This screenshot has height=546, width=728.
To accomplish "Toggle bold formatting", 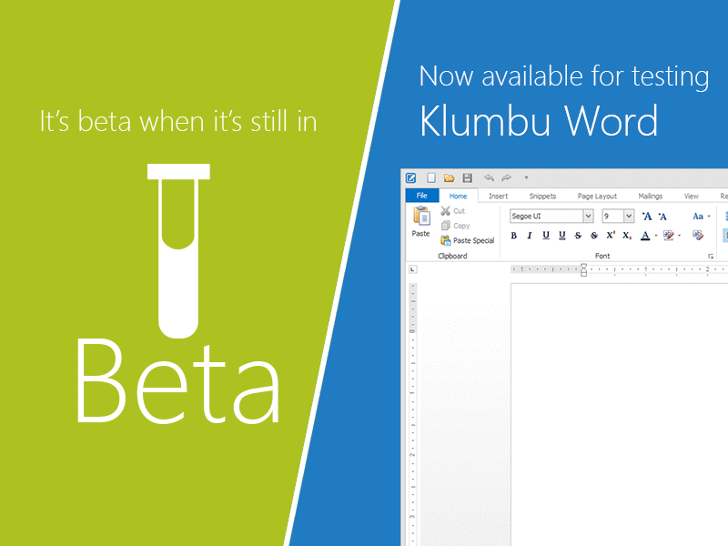I will tap(513, 236).
